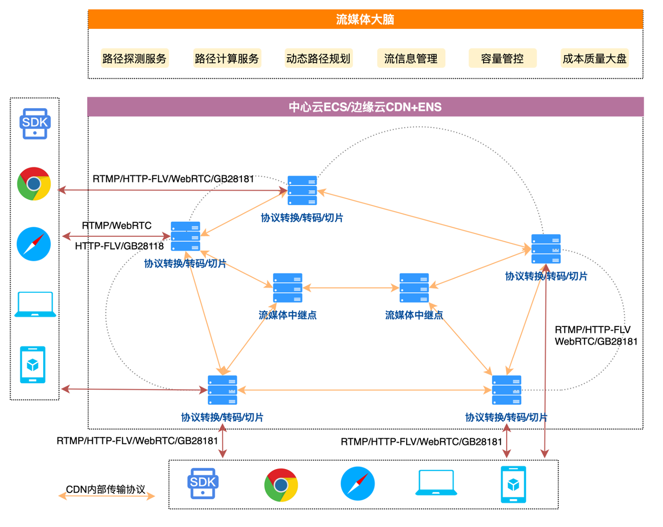Select 协议转换/转码/切片 label under the Safari-linked server
The image size is (663, 527).
point(185,263)
